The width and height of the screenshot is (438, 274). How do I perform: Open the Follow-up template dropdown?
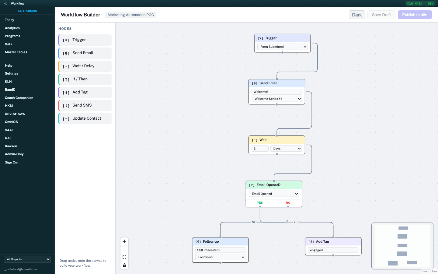coord(220,257)
